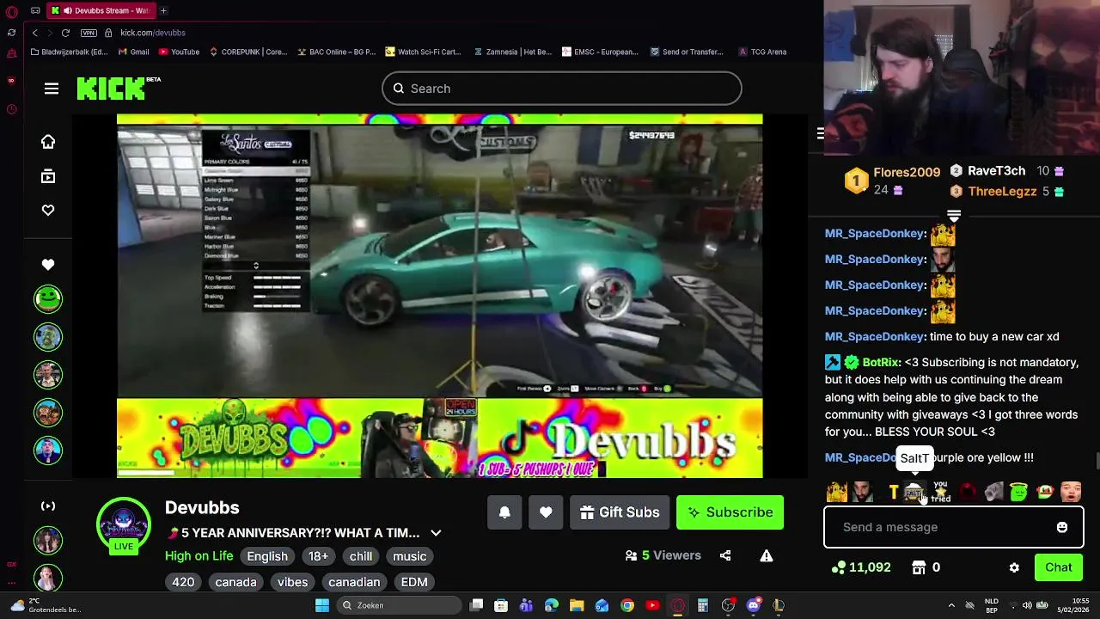
Task: Focus the Kick search field
Action: click(x=562, y=89)
